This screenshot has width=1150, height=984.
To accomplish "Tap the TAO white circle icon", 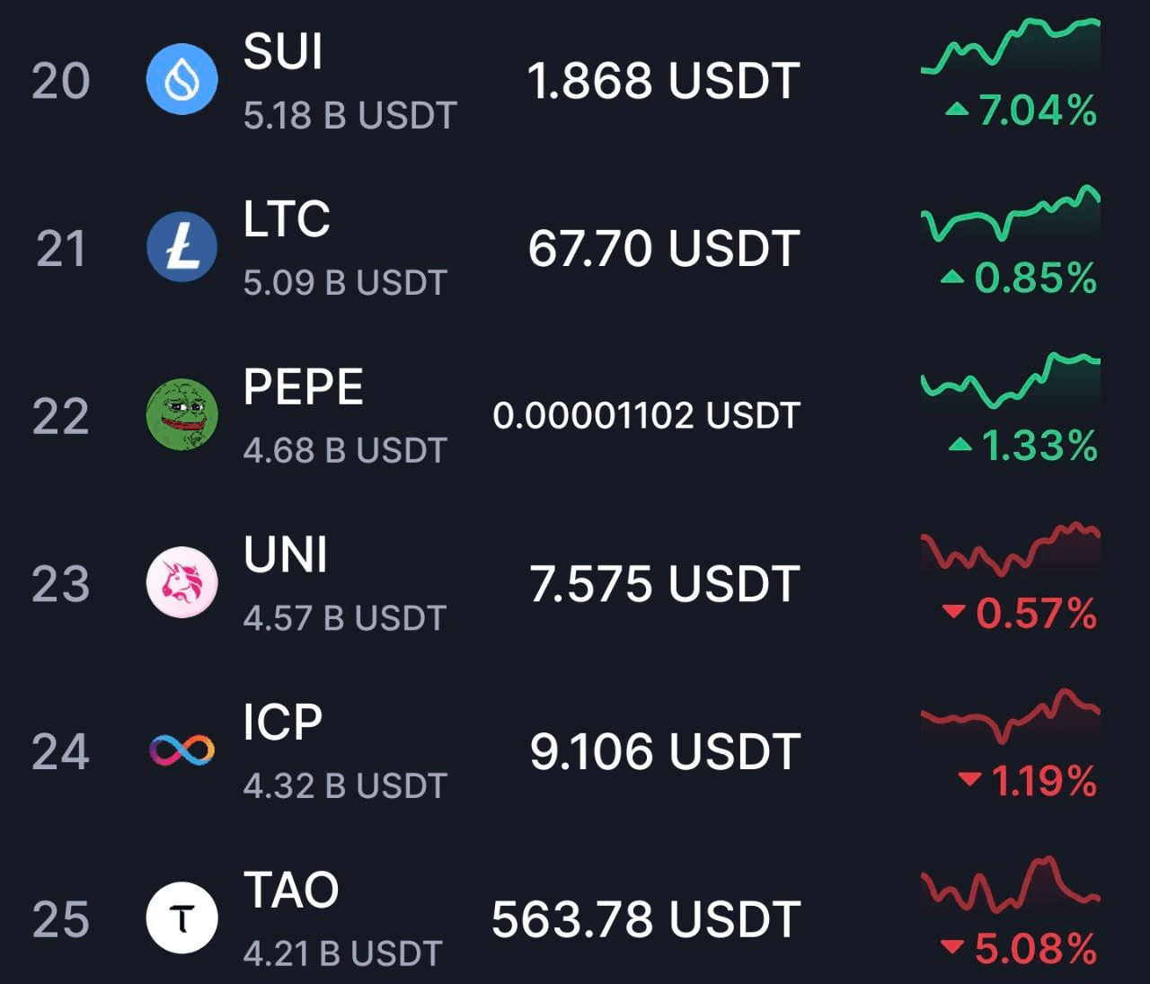I will (x=181, y=918).
